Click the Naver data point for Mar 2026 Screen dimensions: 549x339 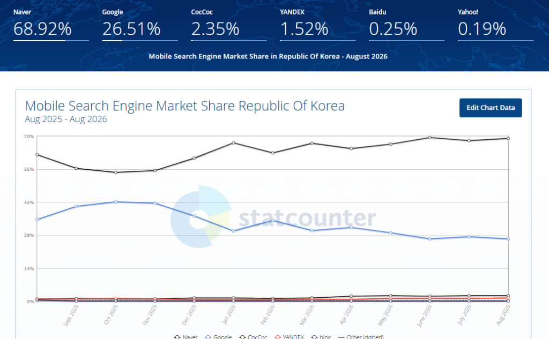[x=312, y=143]
